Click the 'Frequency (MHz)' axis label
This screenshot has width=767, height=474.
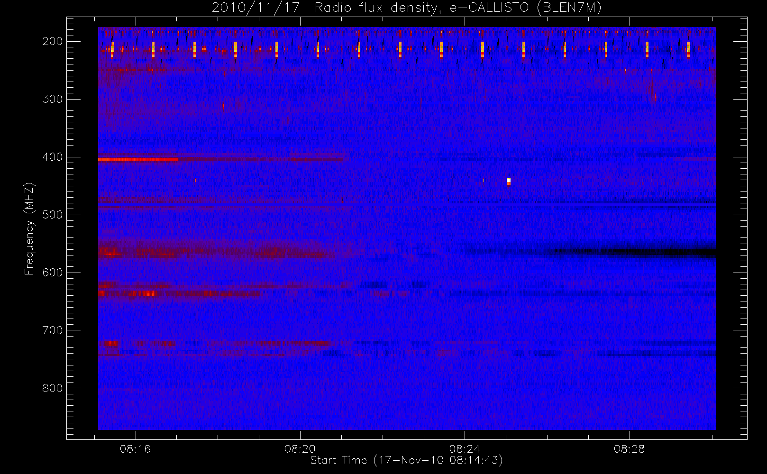(x=29, y=228)
